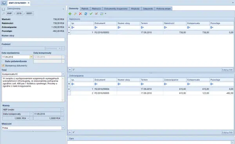This screenshot has height=144, width=235.
Task: Select row FZ/2018/00005 in Zobowiązania
Action: point(151,93)
